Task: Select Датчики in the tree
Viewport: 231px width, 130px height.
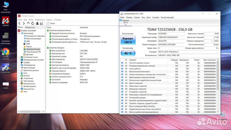Action: tap(28, 55)
